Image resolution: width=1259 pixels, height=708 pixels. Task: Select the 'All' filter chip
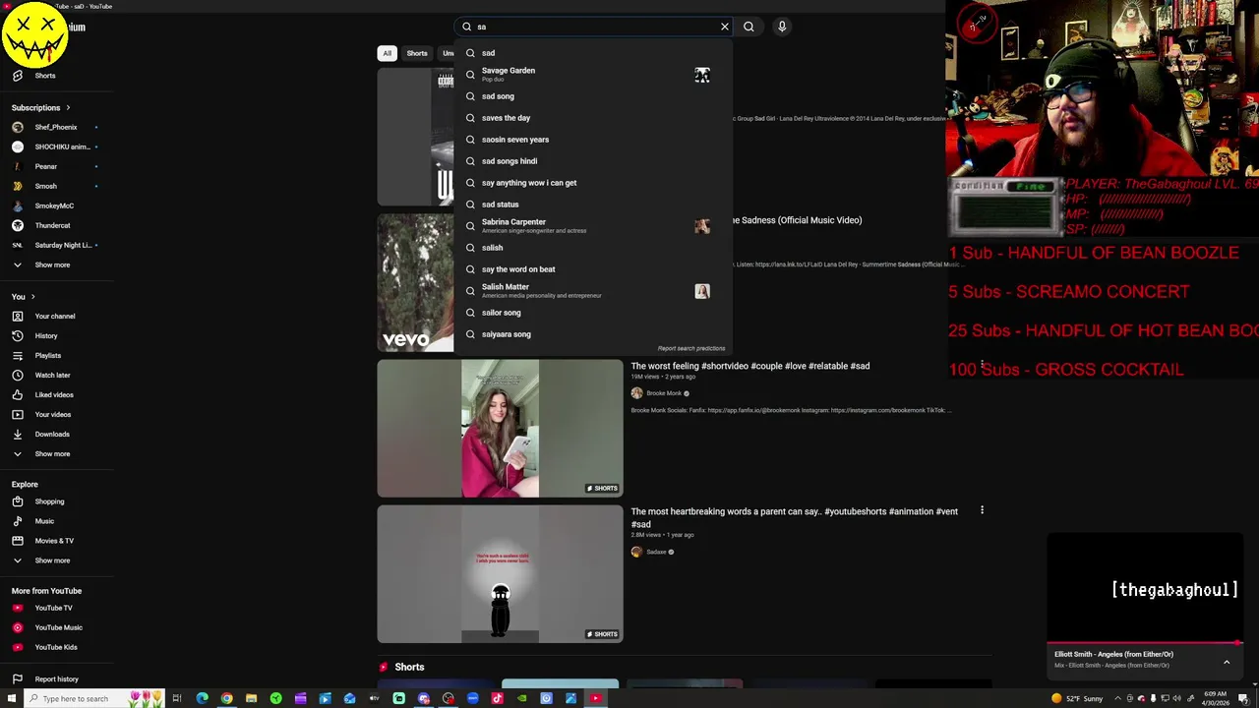pyautogui.click(x=387, y=53)
